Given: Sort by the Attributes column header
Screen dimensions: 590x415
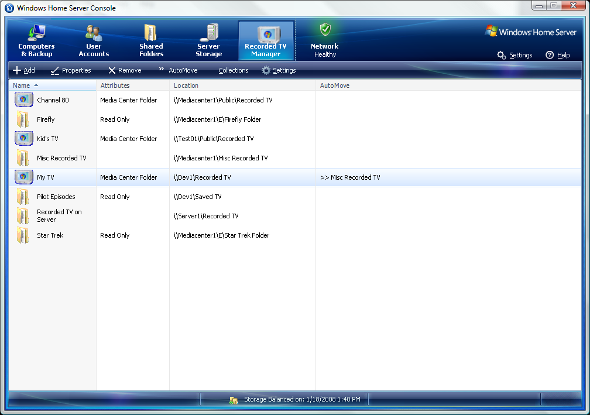Looking at the screenshot, I should (x=133, y=86).
